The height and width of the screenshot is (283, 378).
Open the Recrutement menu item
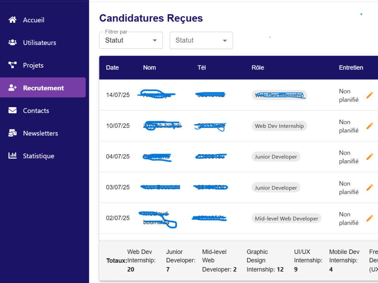tap(43, 88)
